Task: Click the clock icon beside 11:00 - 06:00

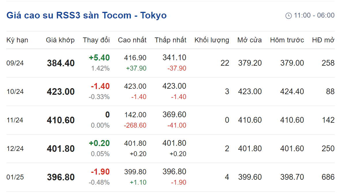Action: pos(288,16)
